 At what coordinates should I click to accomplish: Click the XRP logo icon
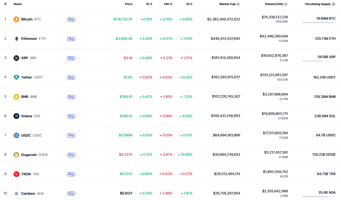tap(16, 58)
